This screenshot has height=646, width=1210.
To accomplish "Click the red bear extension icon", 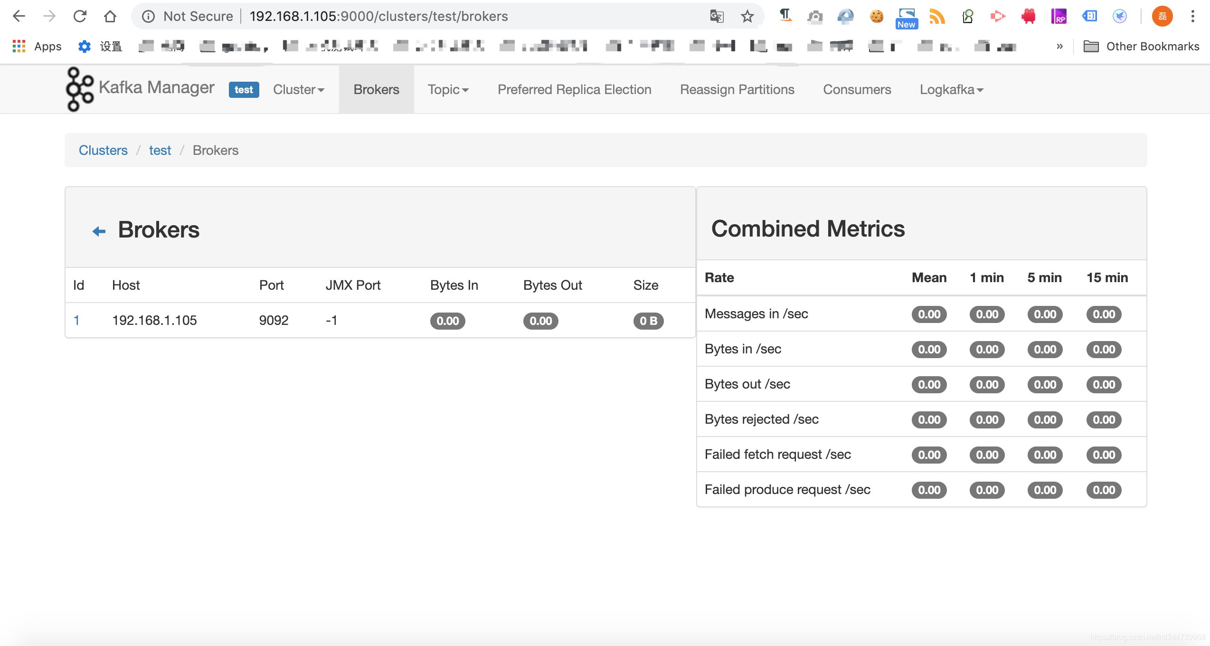I will [1028, 16].
